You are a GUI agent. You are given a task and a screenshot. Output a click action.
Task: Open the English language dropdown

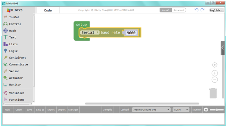(217, 10)
